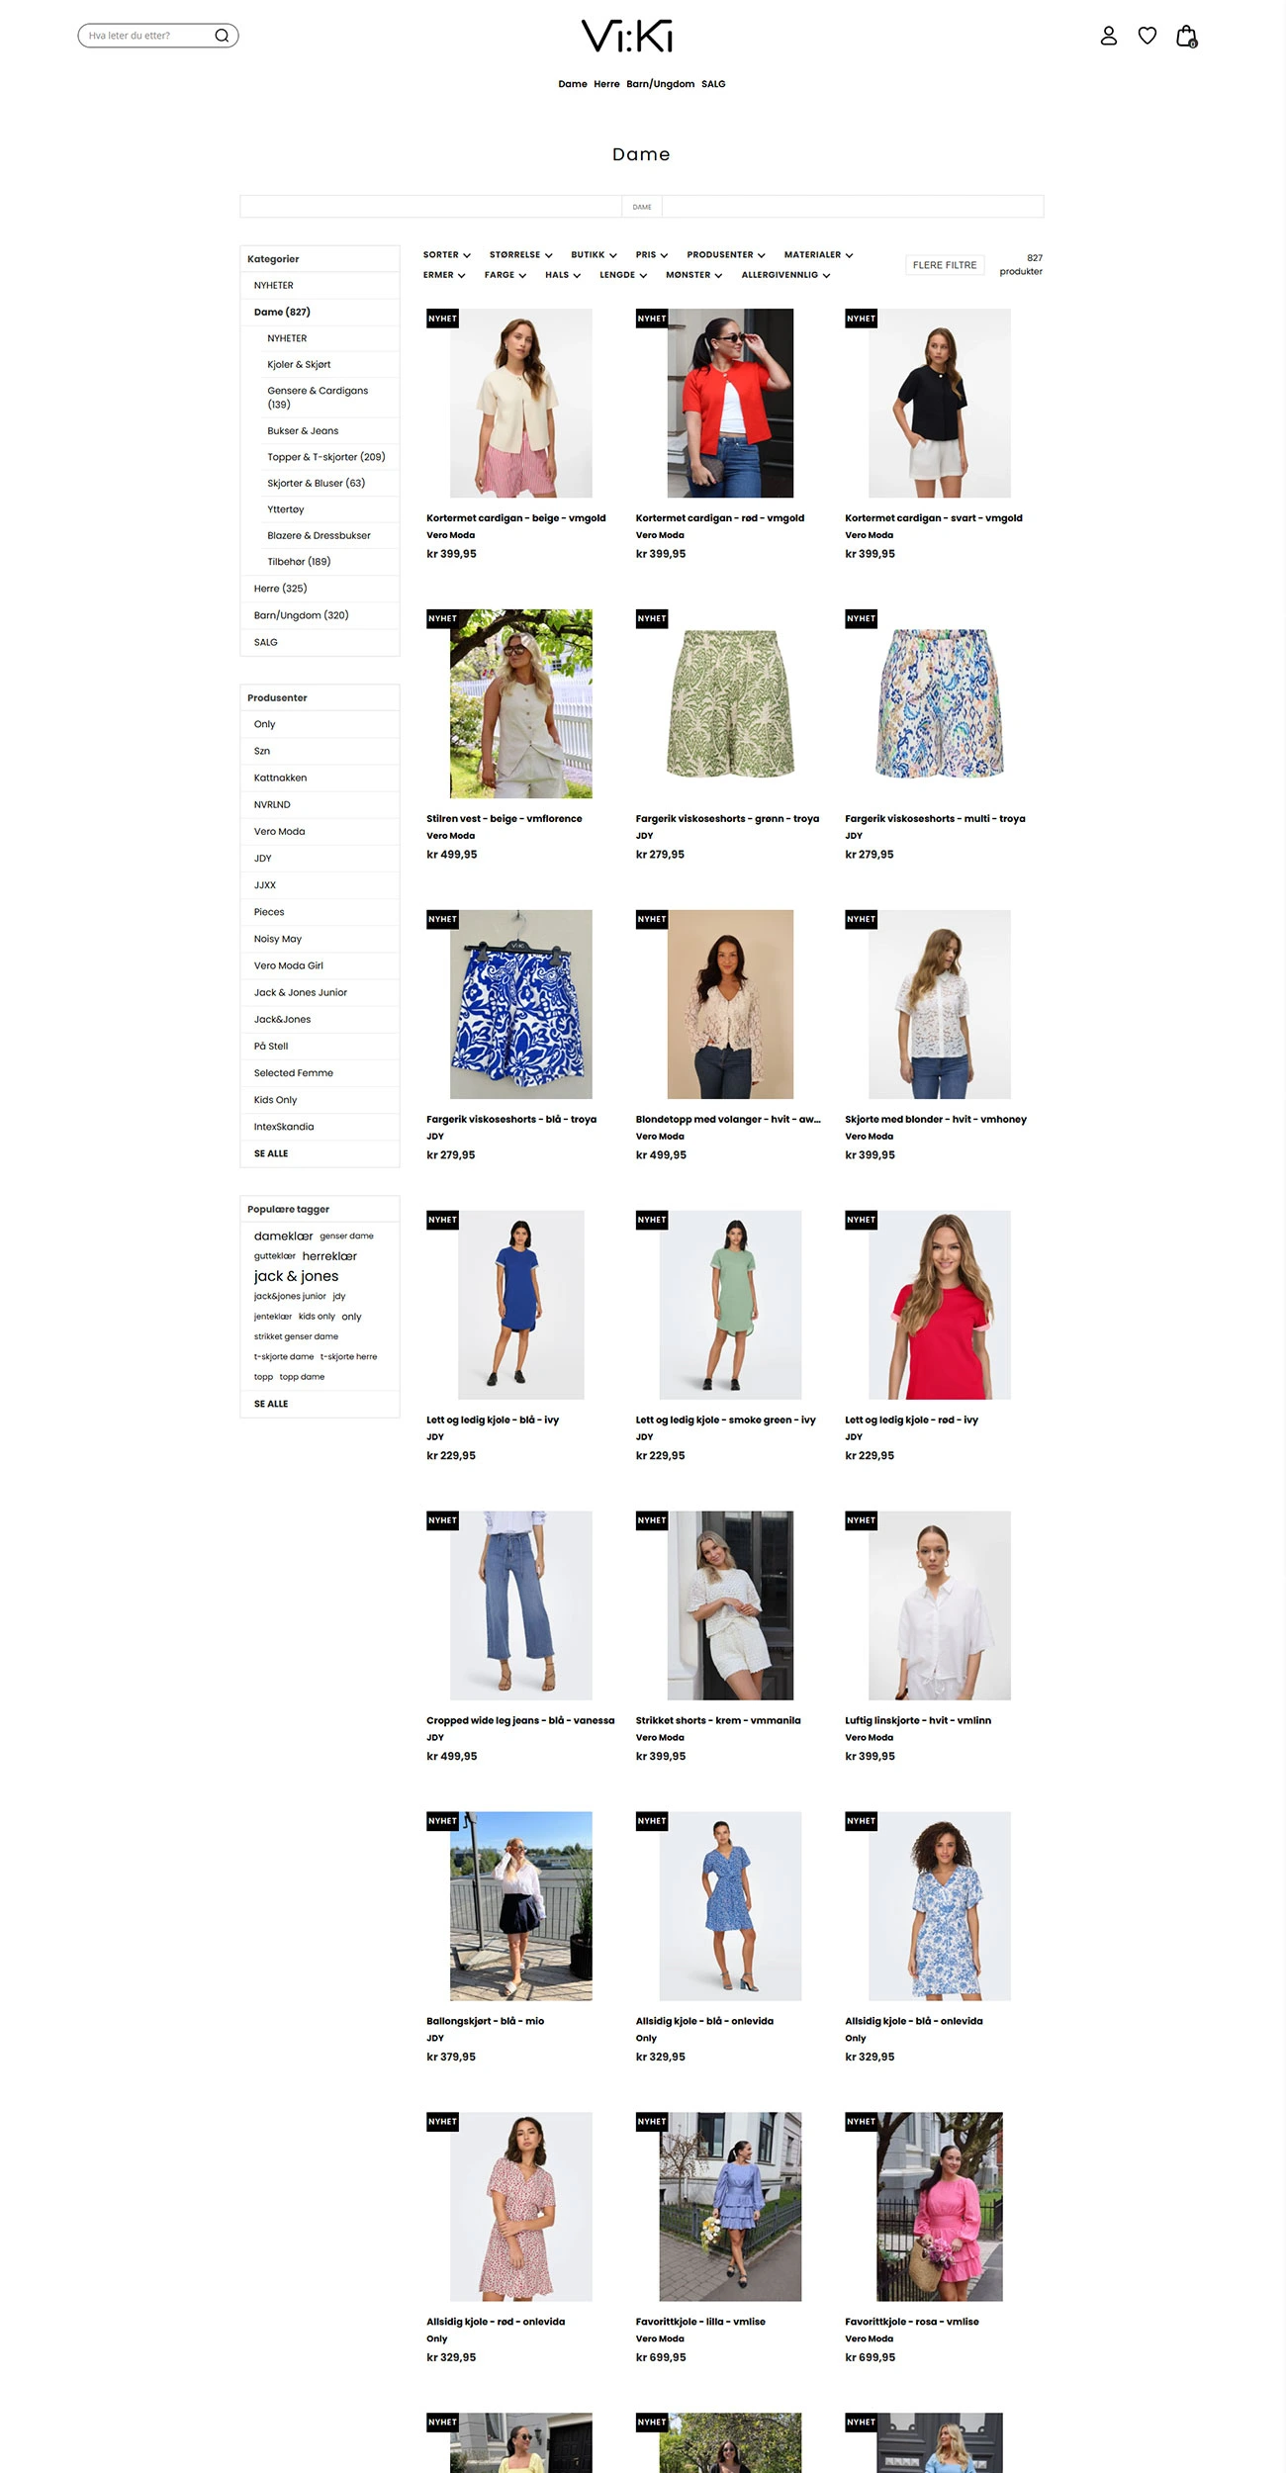Open the wishlist heart icon

point(1148,36)
